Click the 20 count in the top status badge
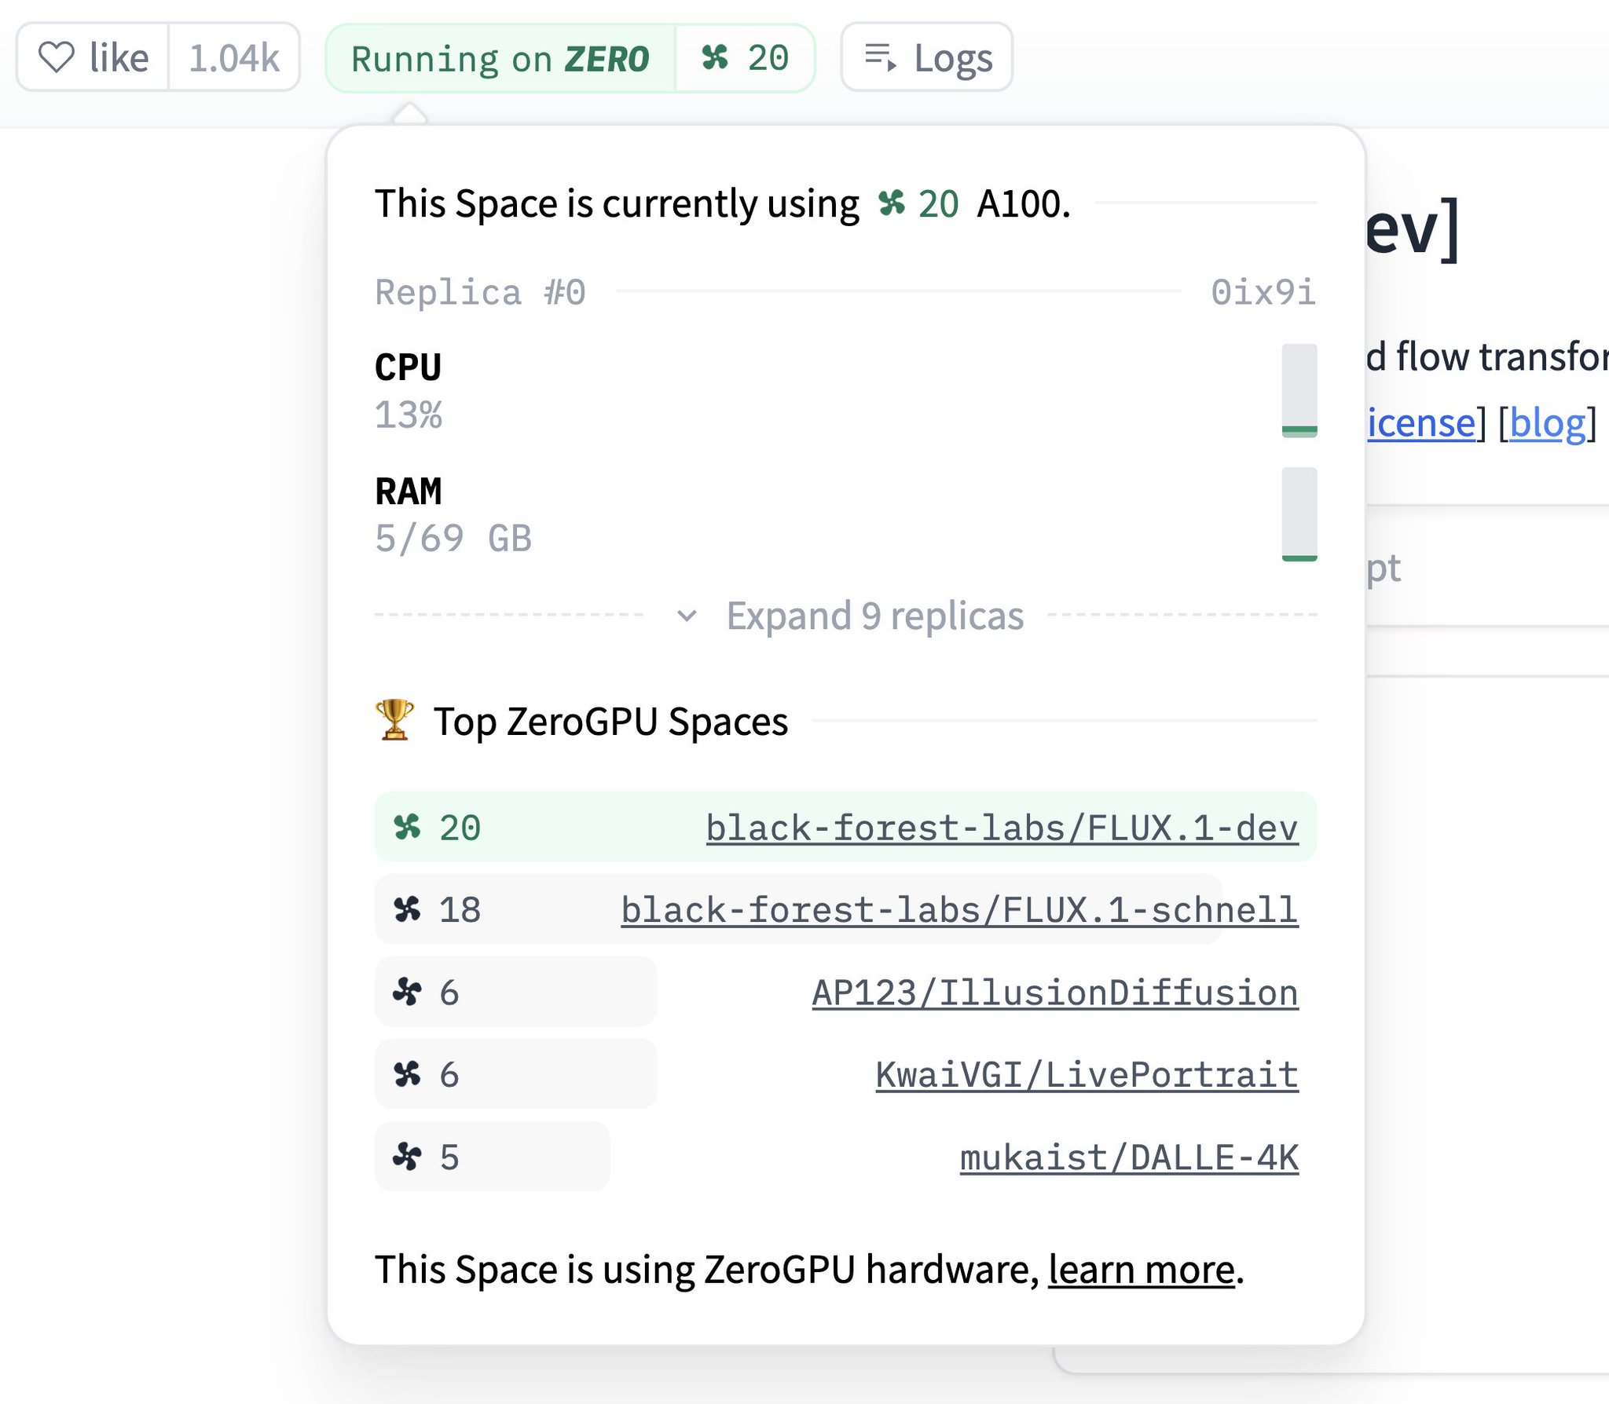Image resolution: width=1609 pixels, height=1404 pixels. [768, 58]
